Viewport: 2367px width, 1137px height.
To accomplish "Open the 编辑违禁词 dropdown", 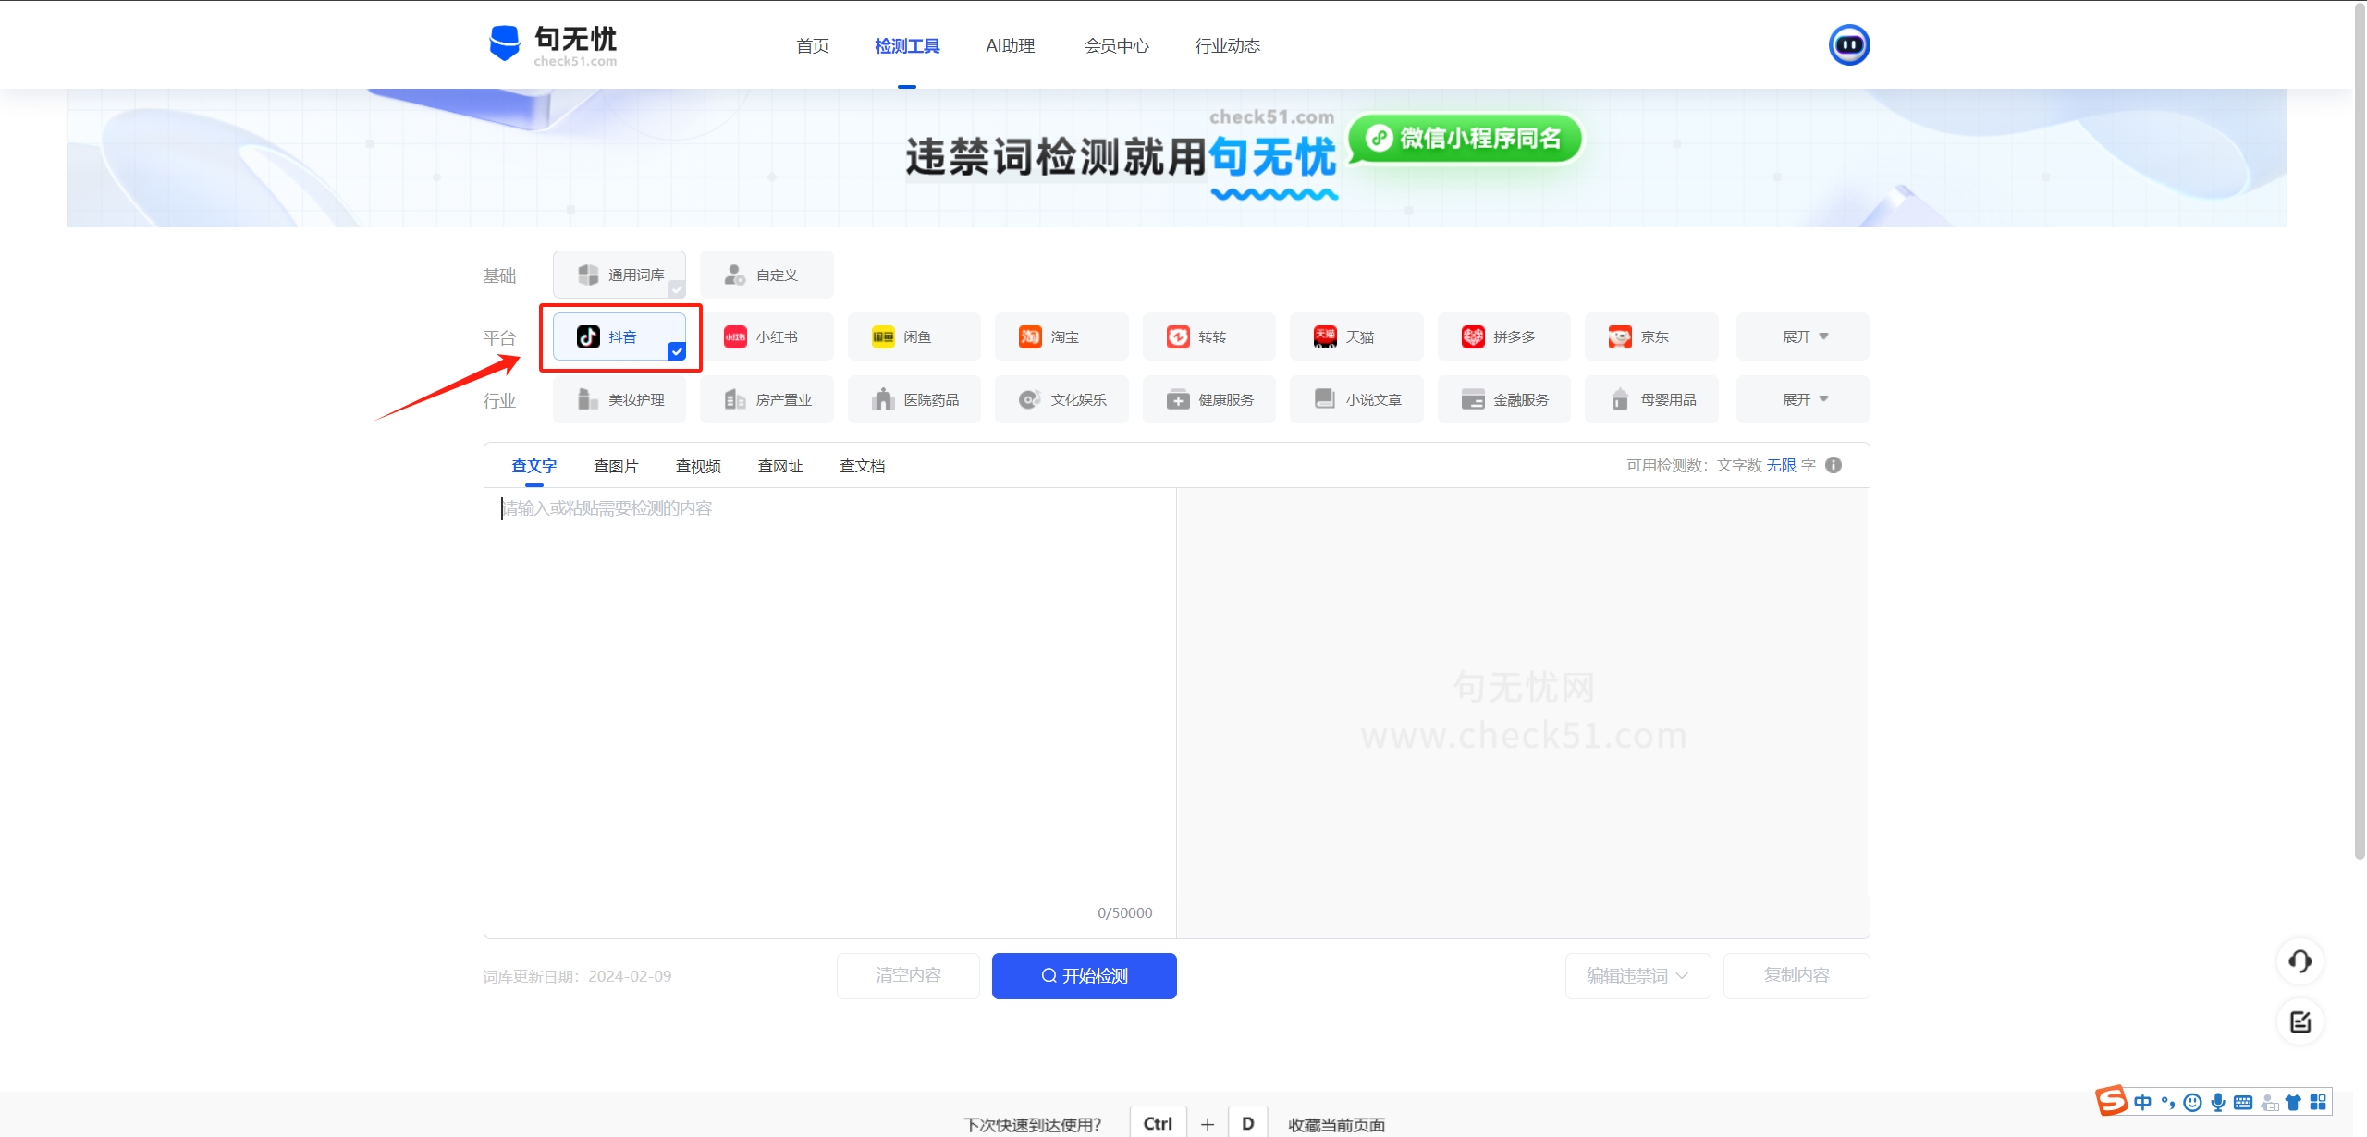I will point(1637,975).
